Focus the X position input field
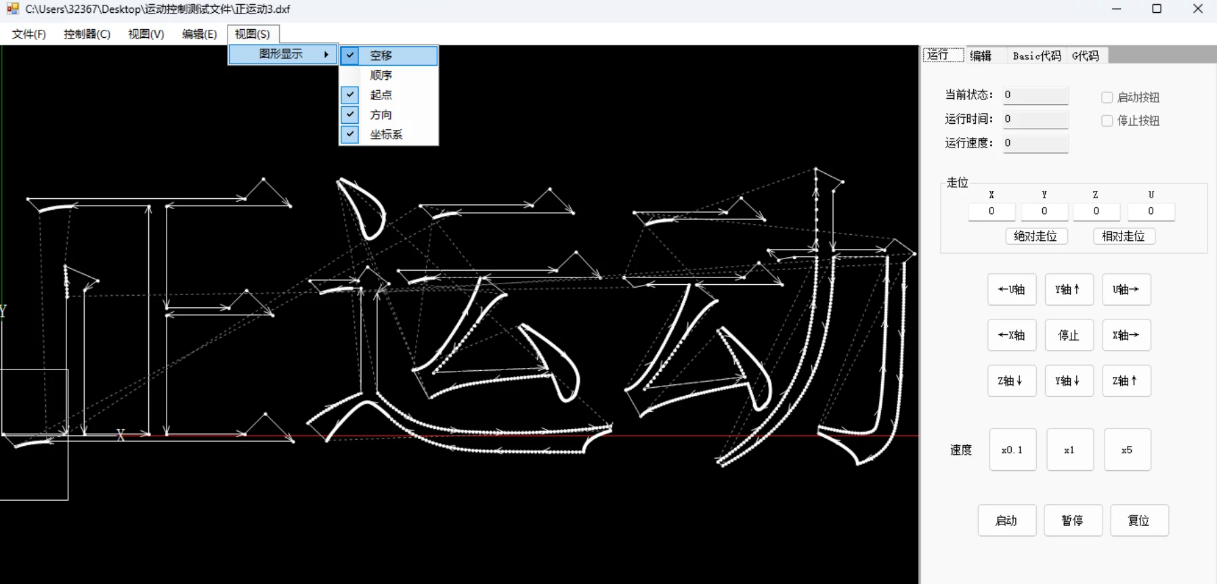Image resolution: width=1217 pixels, height=584 pixels. [x=991, y=212]
